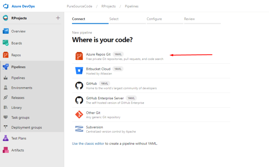Viewport: 269px width, 167px height.
Task: Open the Repos sidebar icon
Action: (x=6, y=55)
